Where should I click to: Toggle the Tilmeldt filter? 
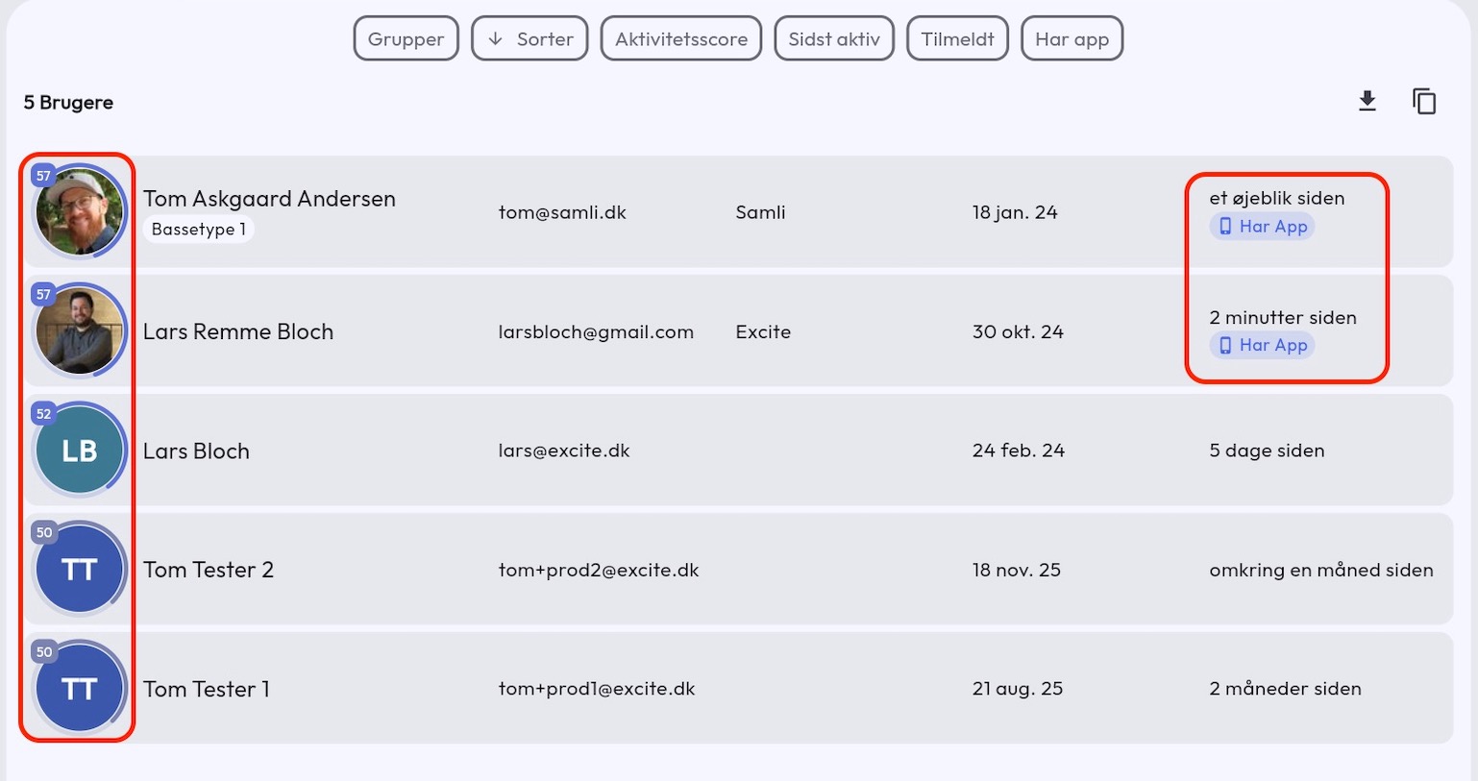957,38
